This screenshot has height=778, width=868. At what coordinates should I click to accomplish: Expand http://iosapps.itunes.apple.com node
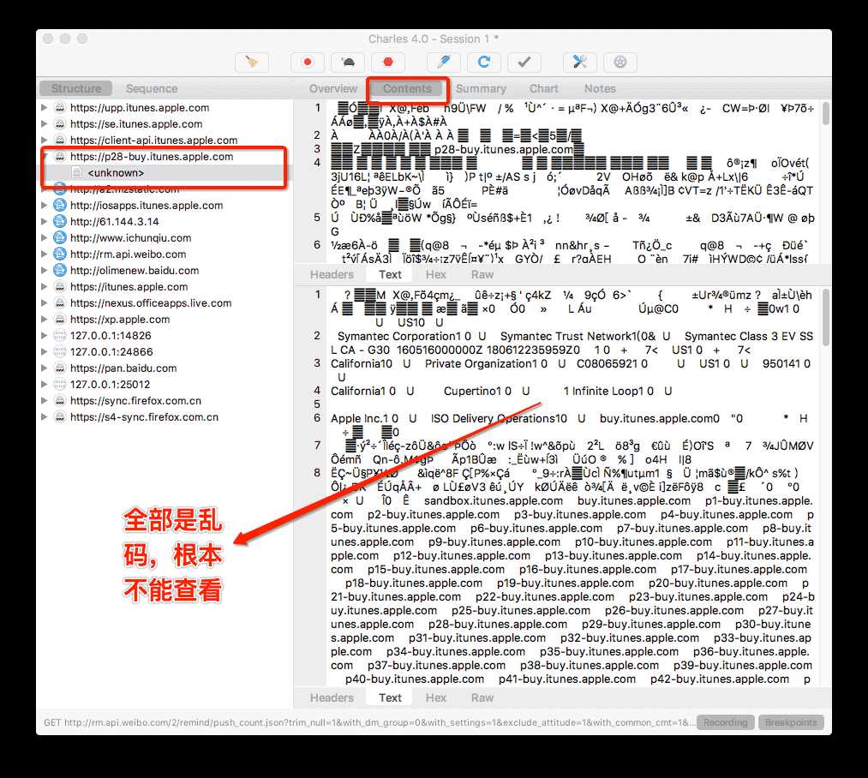(45, 205)
